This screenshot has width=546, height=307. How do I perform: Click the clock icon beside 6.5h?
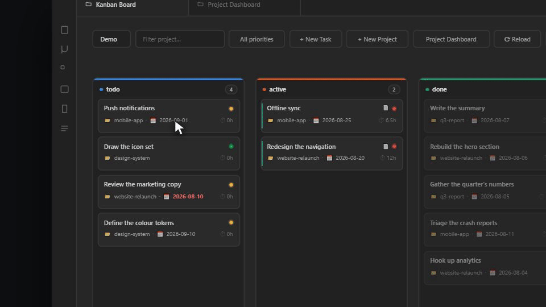[381, 120]
